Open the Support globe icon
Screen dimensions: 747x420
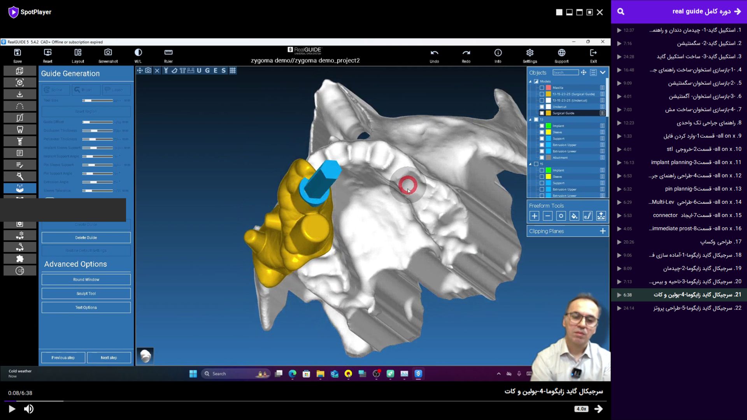[x=561, y=52]
